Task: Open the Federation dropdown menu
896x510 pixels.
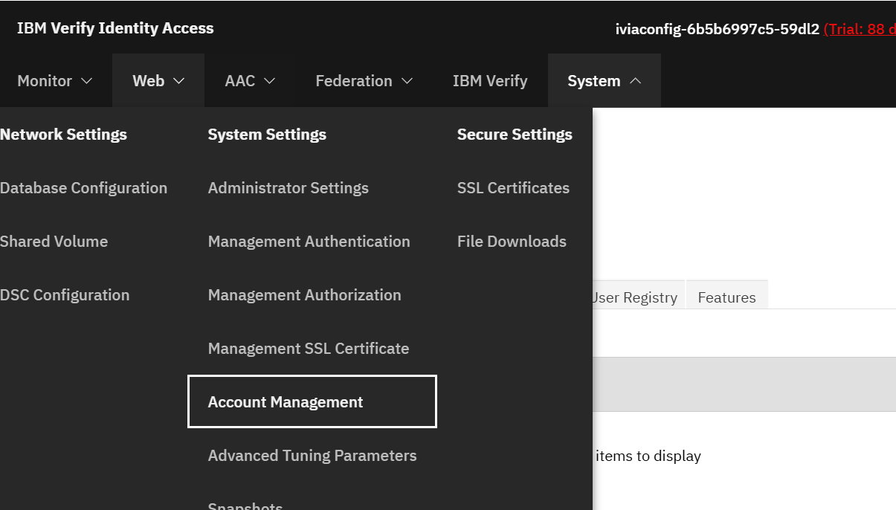Action: coord(364,80)
